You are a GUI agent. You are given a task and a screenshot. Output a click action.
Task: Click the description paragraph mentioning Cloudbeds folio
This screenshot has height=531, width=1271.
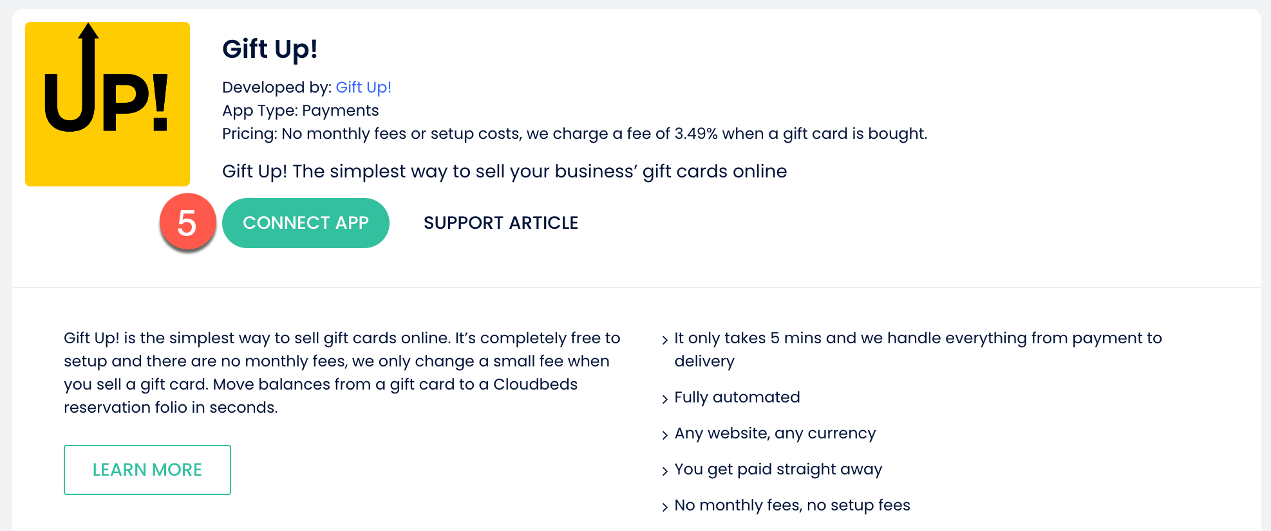point(341,373)
